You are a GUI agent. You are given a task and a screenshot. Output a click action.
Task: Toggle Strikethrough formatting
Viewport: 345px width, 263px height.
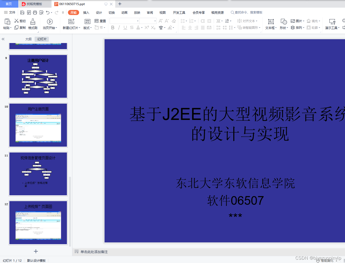pyautogui.click(x=132, y=27)
